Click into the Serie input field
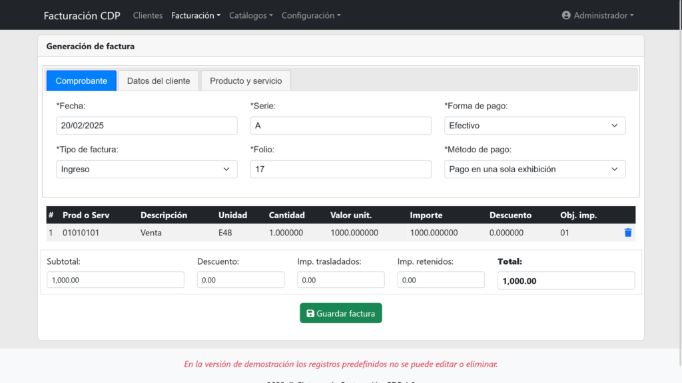This screenshot has height=383, width=682. [340, 126]
